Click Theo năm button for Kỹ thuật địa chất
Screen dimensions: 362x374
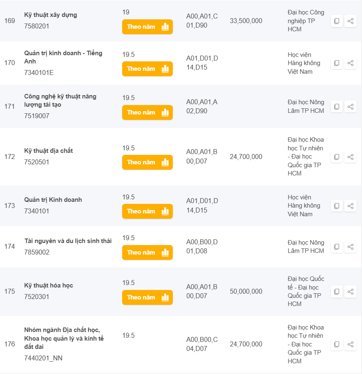coord(147,162)
